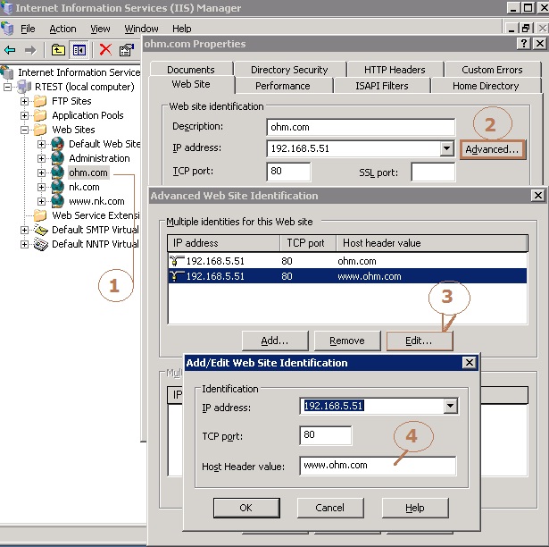
Task: Click the empty SSL port field
Action: tap(433, 172)
